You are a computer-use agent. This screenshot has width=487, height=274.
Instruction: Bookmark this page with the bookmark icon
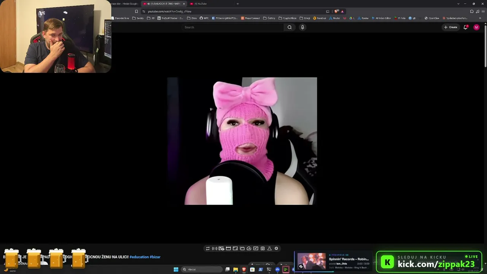pos(137,11)
